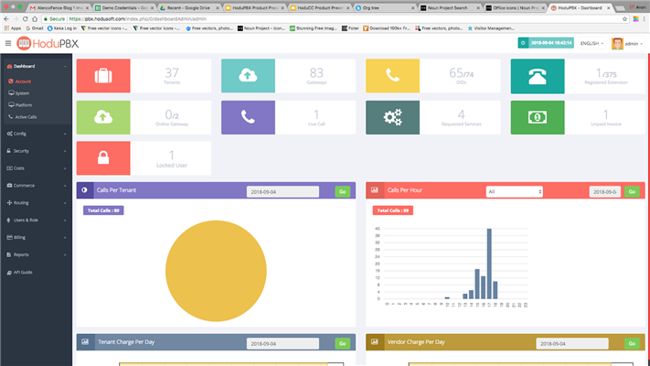Viewport: 650px width, 366px height.
Task: Open the Requested Services gears icon
Action: (392, 117)
